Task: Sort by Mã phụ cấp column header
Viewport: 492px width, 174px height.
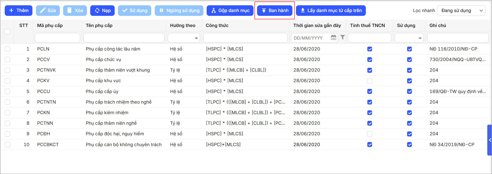Action: 50,26
